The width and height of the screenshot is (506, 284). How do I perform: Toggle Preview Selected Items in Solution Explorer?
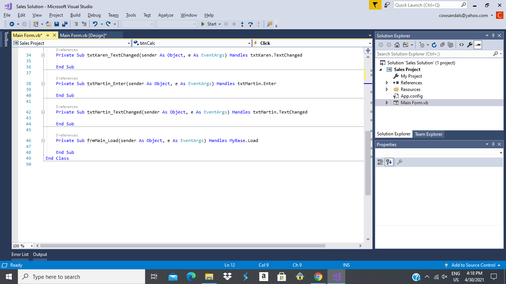point(477,45)
